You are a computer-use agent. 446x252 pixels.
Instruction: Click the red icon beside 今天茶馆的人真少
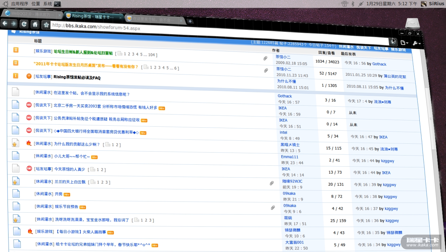[29, 168]
